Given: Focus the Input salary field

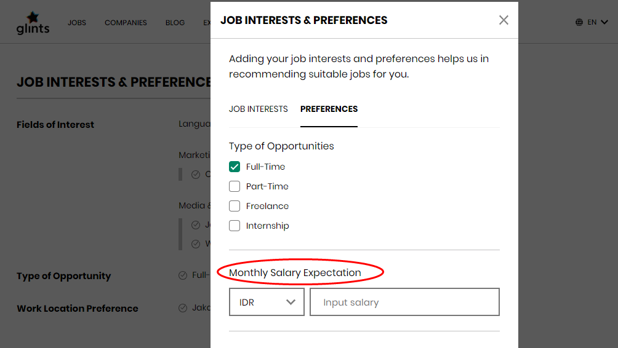Looking at the screenshot, I should click(x=404, y=302).
